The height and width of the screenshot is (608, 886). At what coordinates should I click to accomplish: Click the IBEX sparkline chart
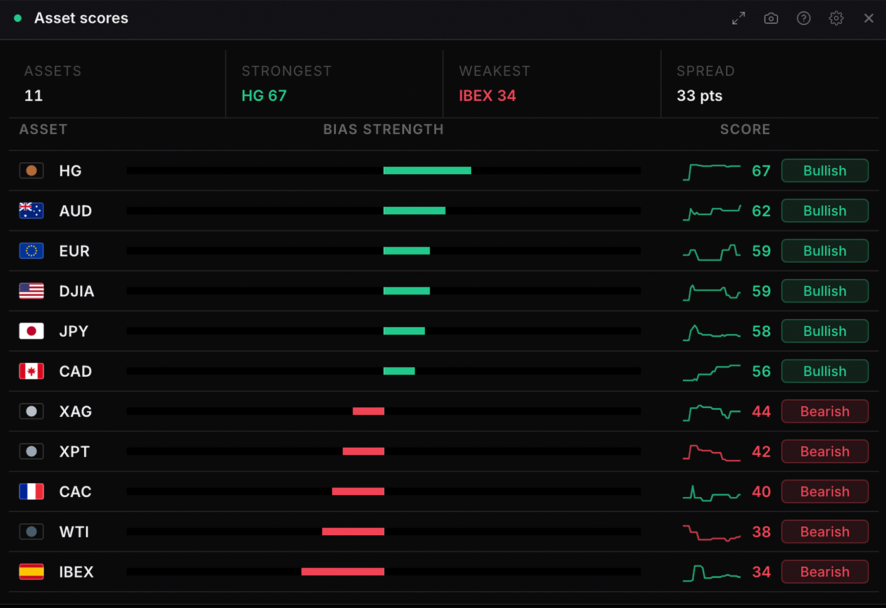coord(712,573)
